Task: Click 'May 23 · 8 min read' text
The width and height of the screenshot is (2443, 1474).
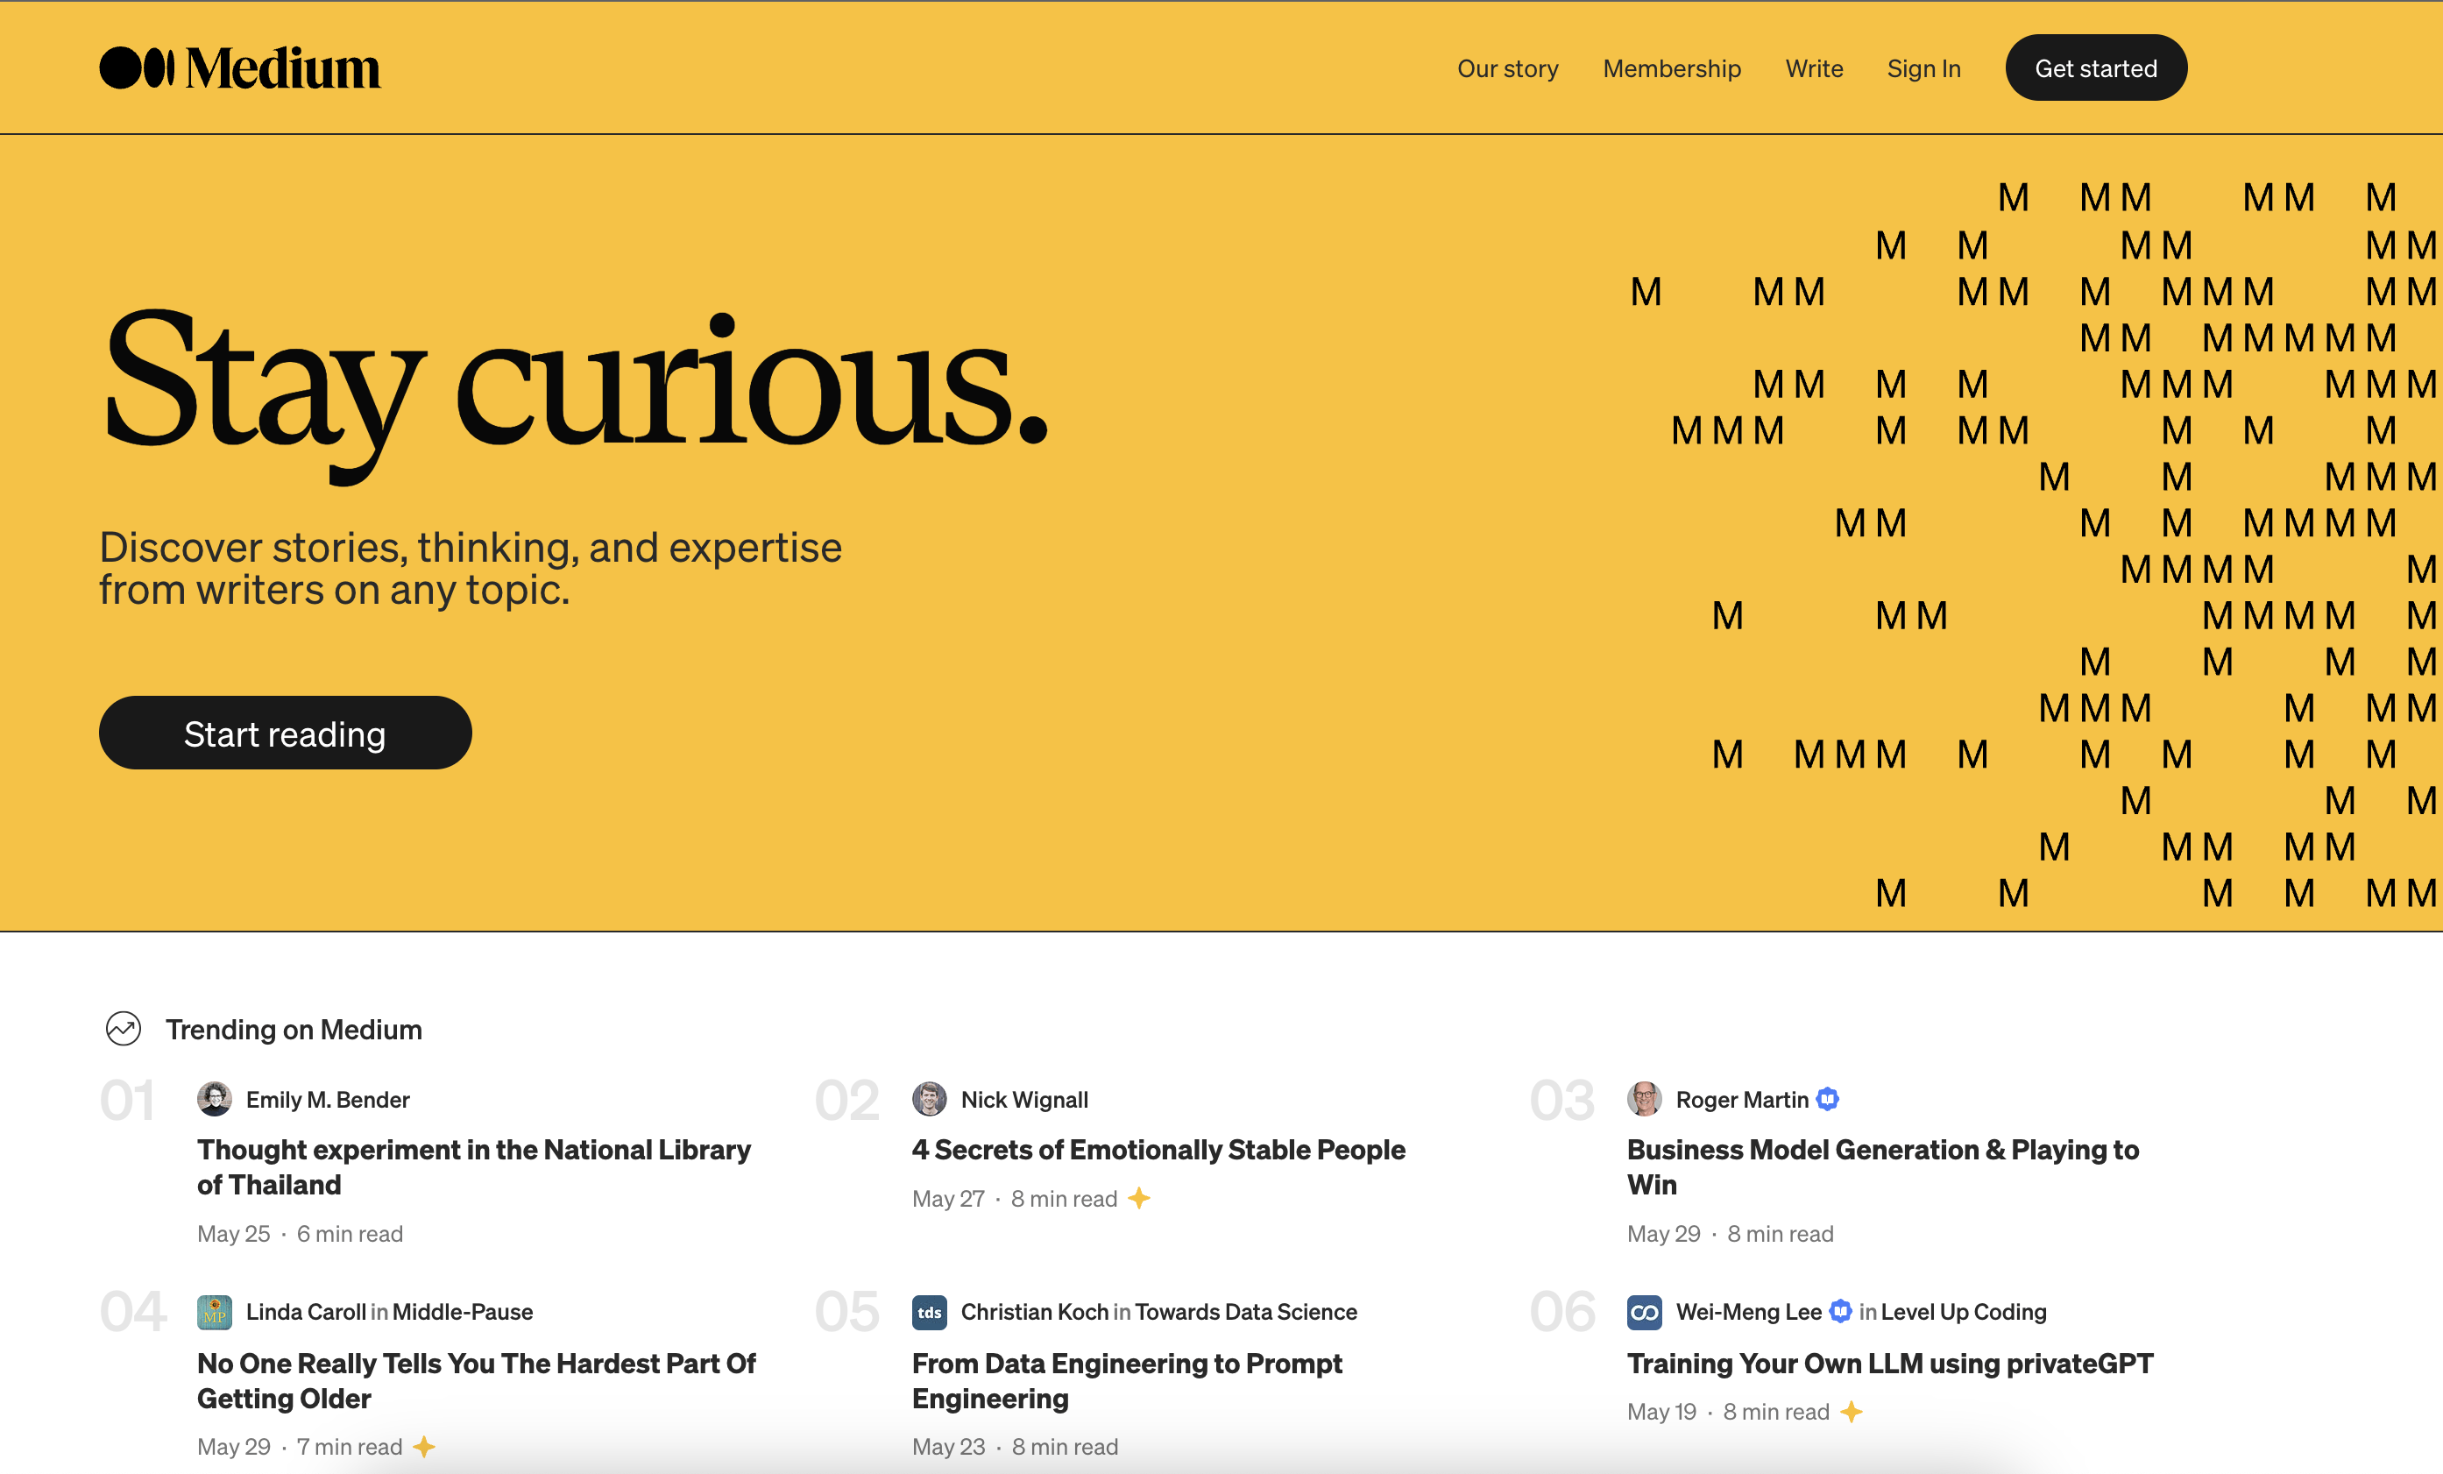Action: tap(1015, 1446)
